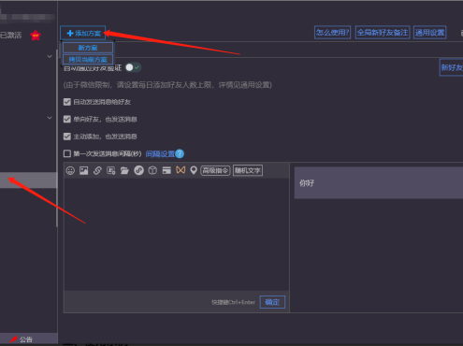Image resolution: width=463 pixels, height=346 pixels.
Task: Open the 间隔设置 link
Action: (x=160, y=154)
